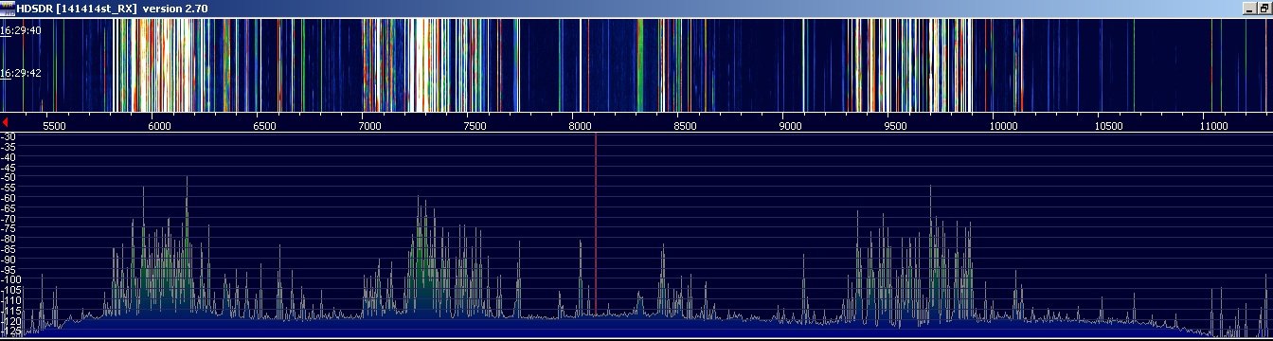
Task: Select 9500 on the frequency ruler
Action: tap(895, 125)
